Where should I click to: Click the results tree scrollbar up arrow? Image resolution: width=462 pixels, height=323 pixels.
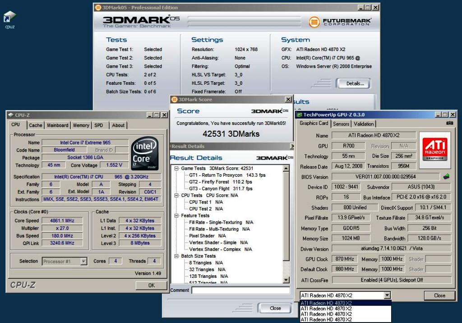tap(286, 169)
